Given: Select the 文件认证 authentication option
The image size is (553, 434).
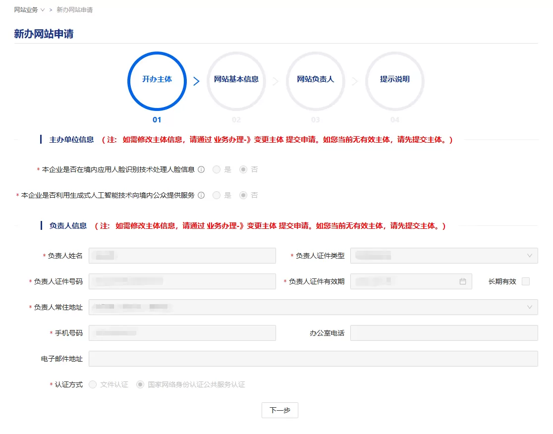Looking at the screenshot, I should point(93,384).
